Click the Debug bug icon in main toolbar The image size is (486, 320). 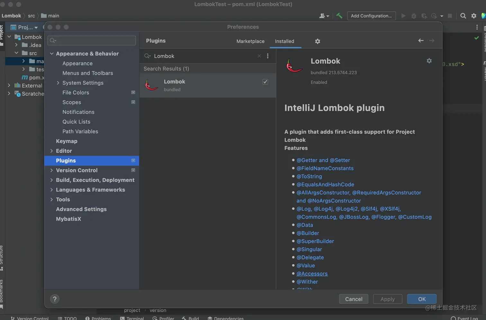pyautogui.click(x=414, y=16)
